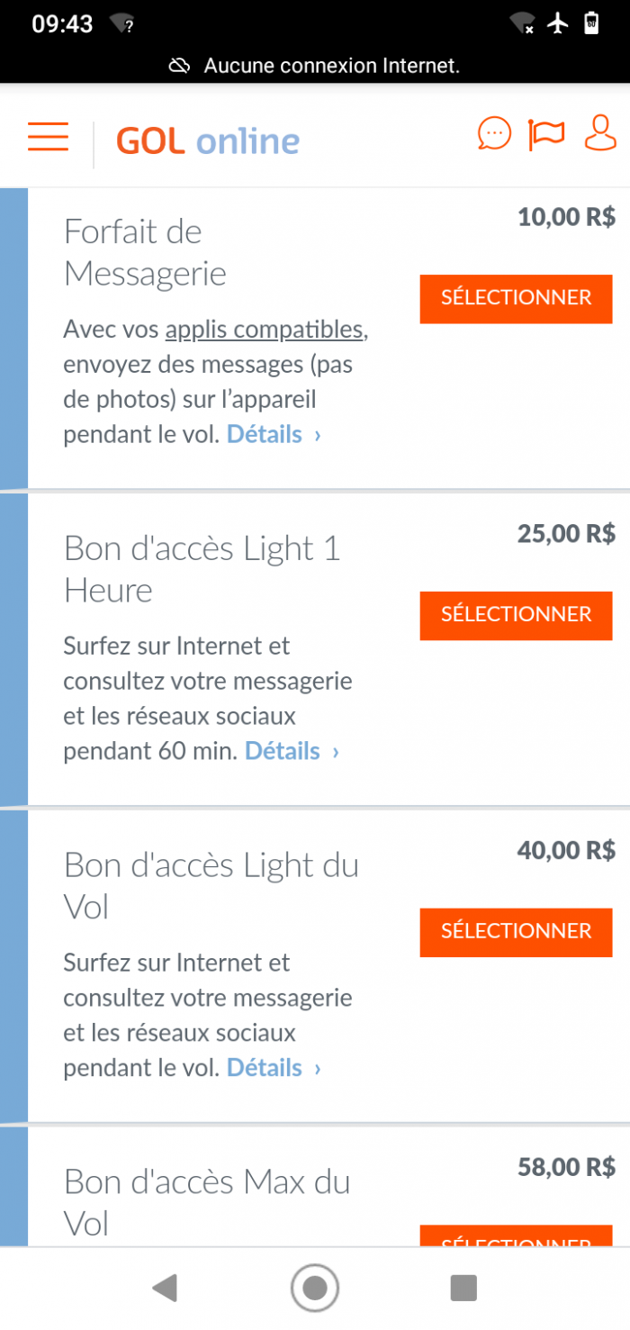Tap the GOL online logo

point(208,141)
